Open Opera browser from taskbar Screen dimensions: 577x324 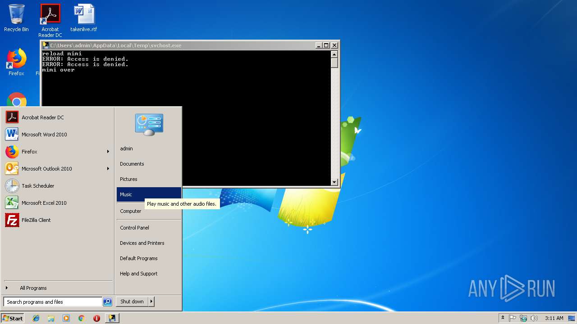tap(96, 318)
